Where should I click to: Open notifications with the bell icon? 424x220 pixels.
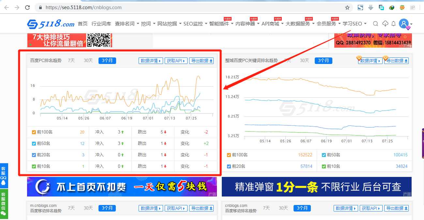coord(394,24)
